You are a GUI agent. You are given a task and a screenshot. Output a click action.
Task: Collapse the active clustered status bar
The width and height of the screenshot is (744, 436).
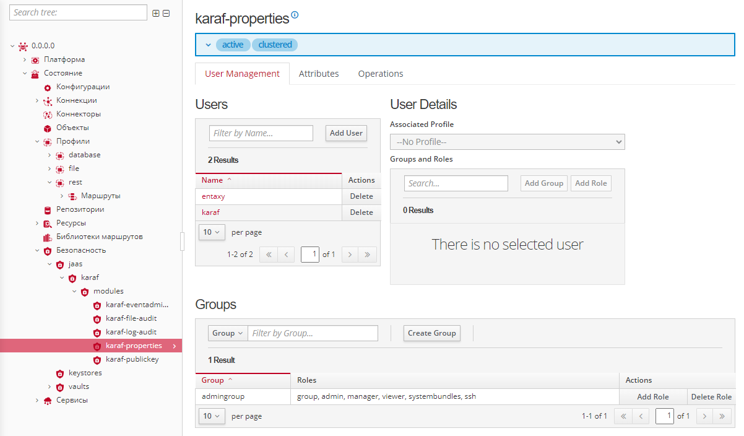point(208,45)
